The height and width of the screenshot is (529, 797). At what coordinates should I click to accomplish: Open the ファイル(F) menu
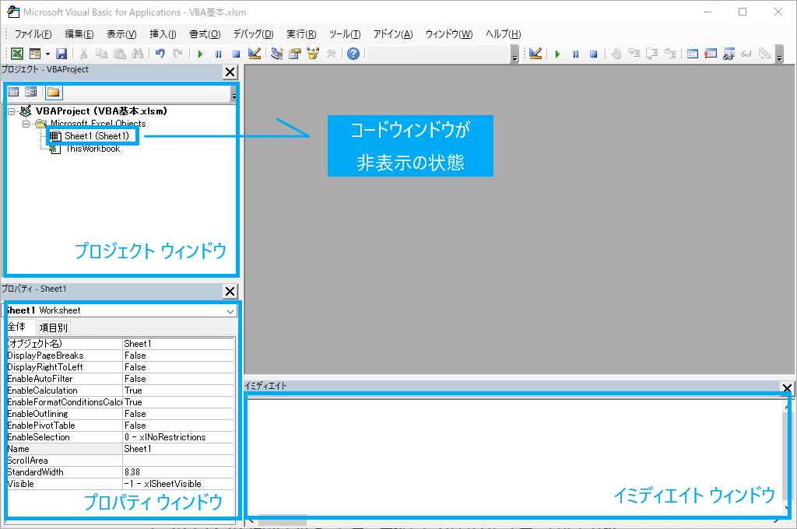33,34
